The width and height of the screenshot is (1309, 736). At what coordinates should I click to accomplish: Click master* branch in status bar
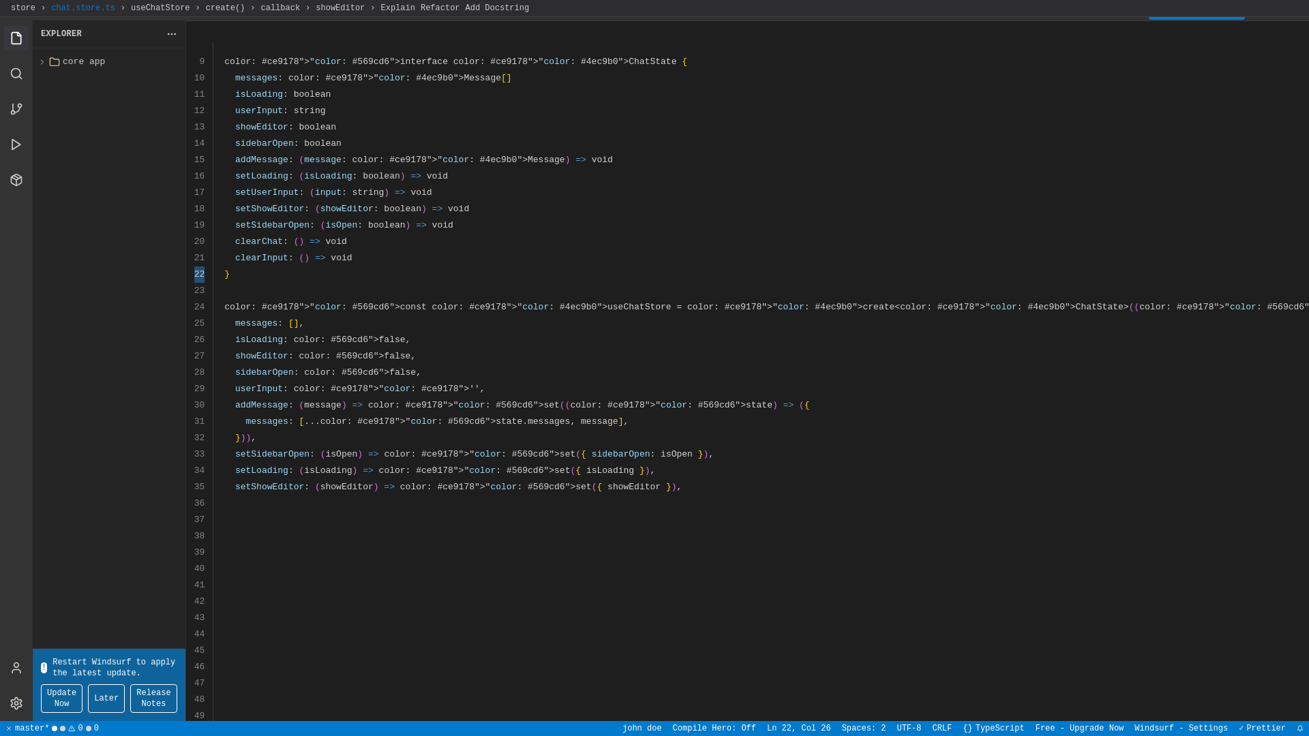pyautogui.click(x=32, y=729)
